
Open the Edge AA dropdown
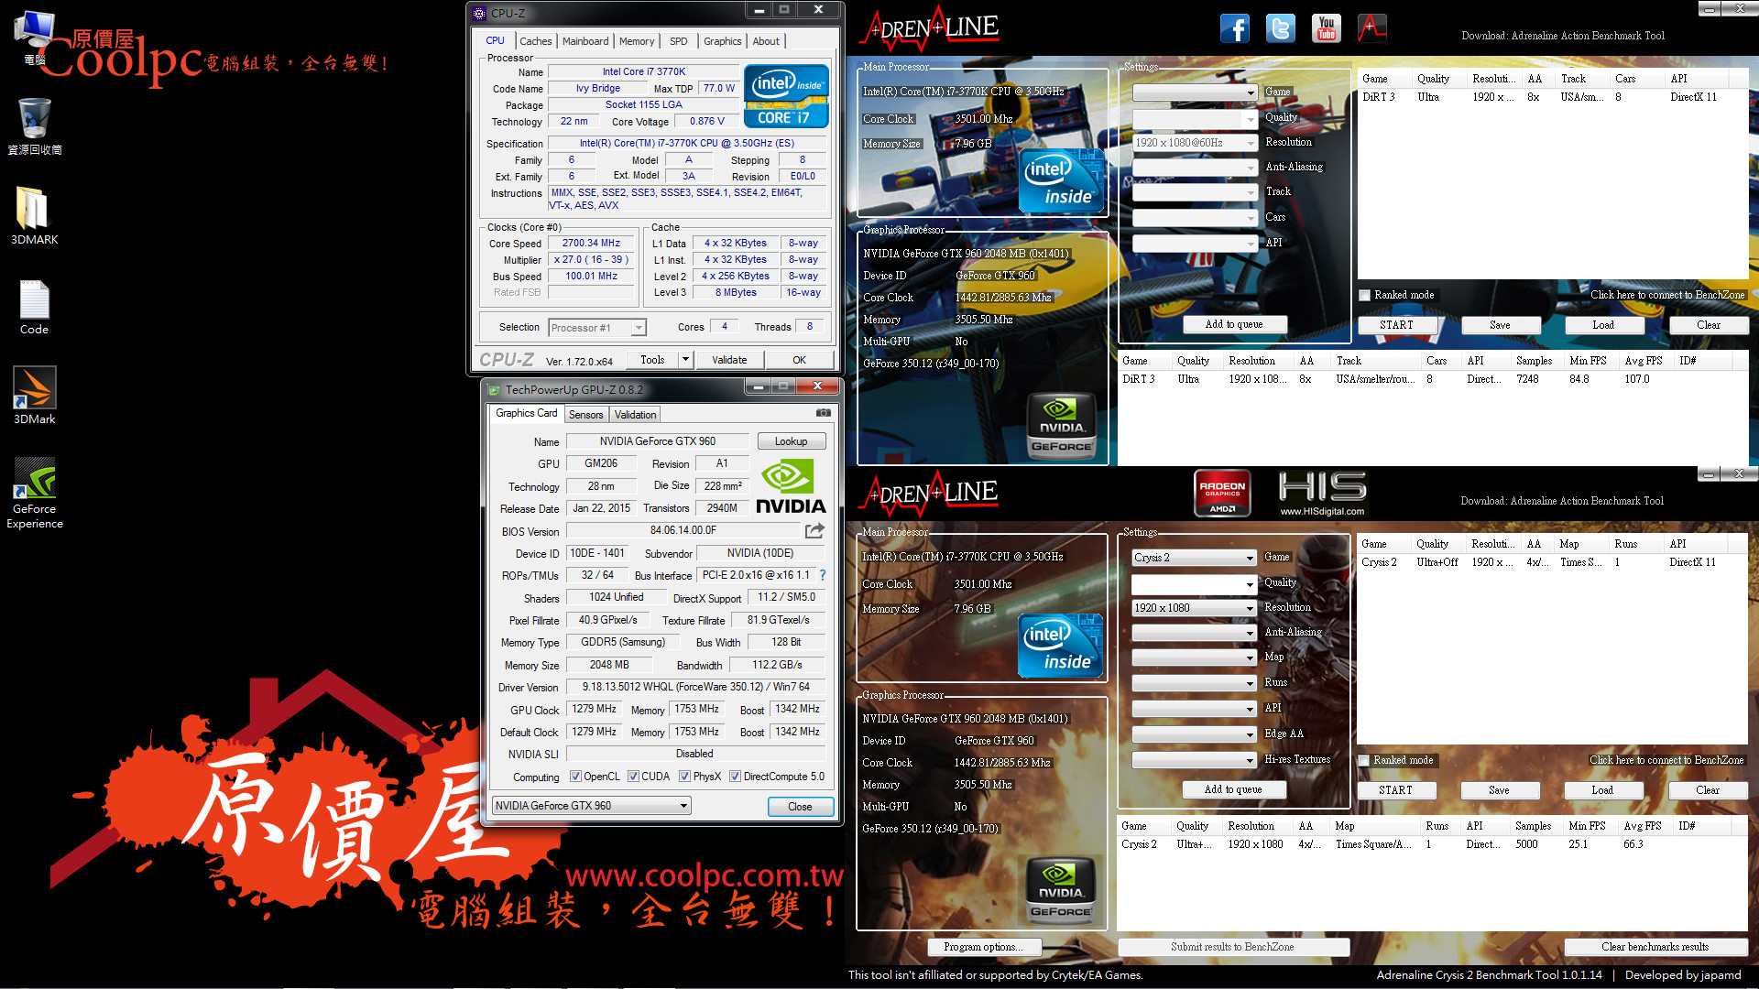[x=1194, y=734]
